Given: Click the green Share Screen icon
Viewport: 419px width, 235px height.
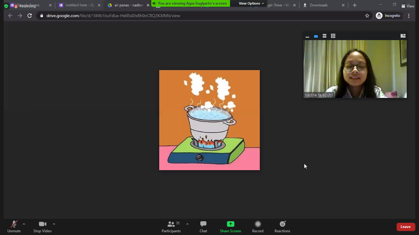Looking at the screenshot, I should 230,224.
